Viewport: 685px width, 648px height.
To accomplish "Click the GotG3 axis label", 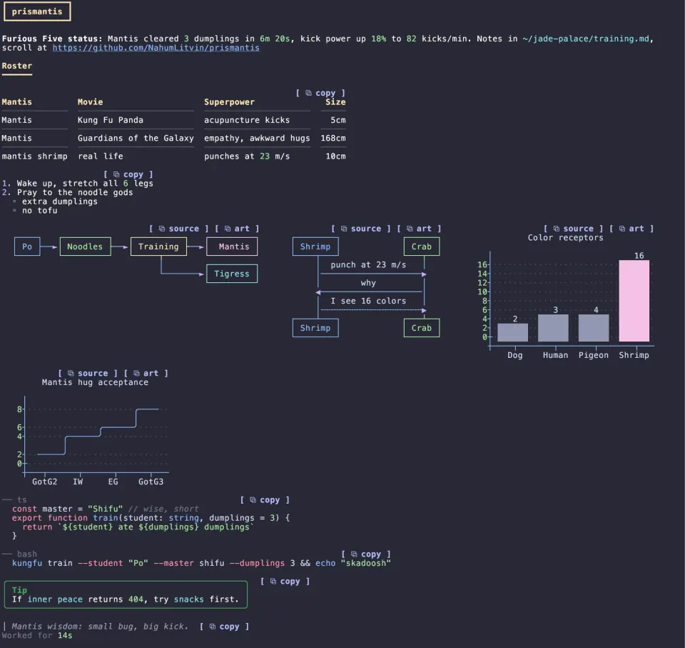I will tap(151, 482).
